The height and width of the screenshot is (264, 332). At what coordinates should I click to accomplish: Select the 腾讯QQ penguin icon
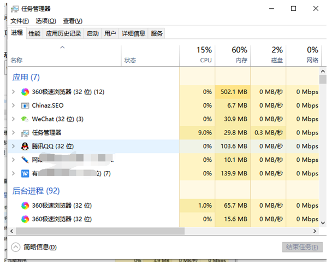point(25,146)
